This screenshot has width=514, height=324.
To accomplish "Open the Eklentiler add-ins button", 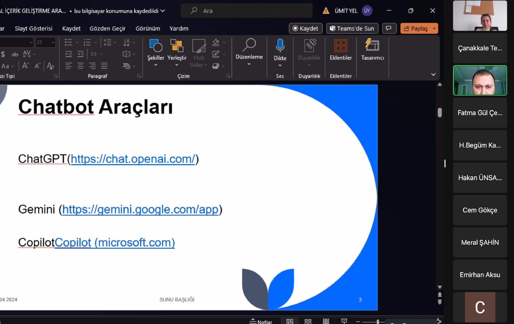I will pyautogui.click(x=341, y=49).
